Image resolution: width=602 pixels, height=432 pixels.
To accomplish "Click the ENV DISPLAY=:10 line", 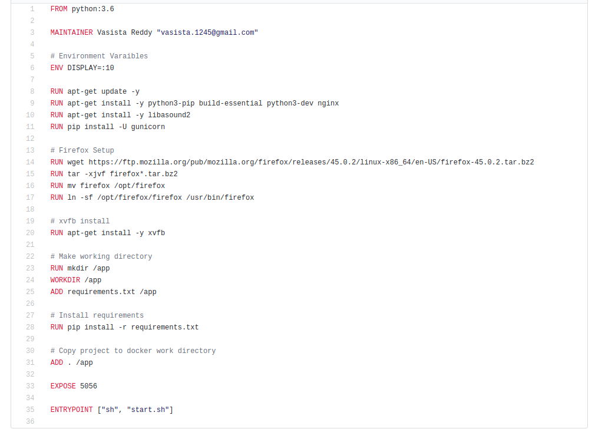I will [82, 68].
